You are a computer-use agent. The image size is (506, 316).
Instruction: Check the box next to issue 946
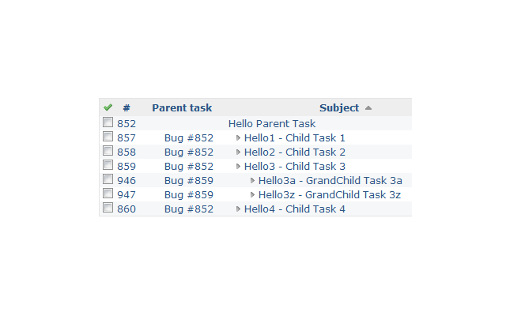pos(108,179)
